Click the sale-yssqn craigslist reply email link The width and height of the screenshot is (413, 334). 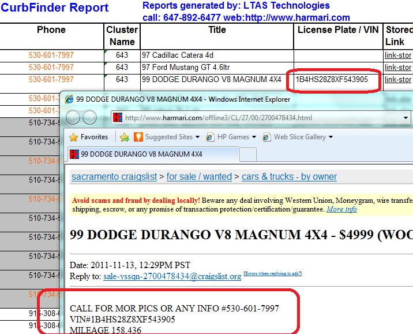pos(172,276)
